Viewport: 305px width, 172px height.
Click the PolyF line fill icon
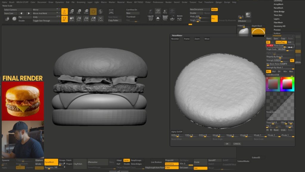[150, 18]
